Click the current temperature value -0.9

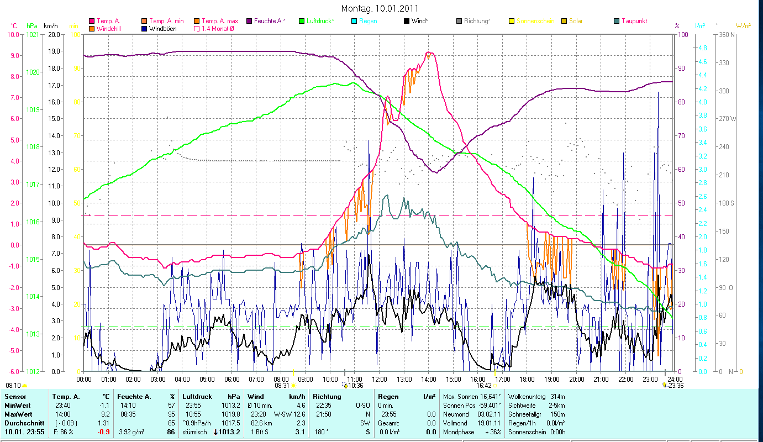[x=103, y=432]
